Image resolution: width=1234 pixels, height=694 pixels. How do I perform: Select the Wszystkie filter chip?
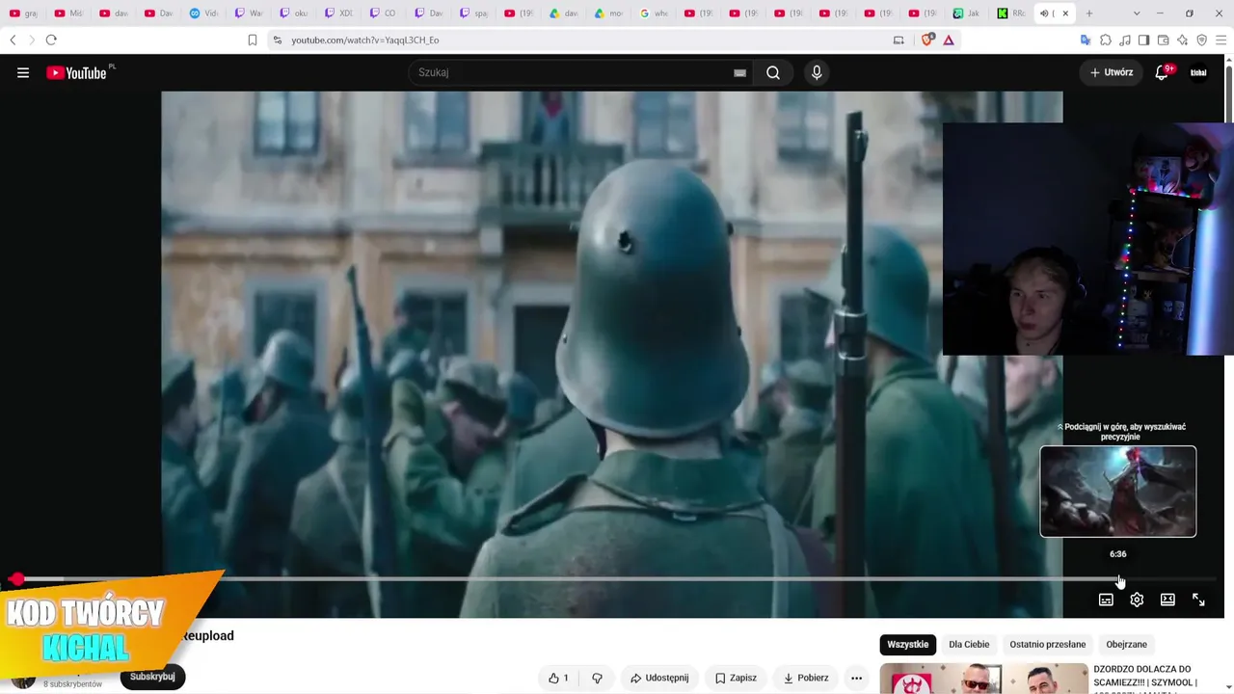(908, 644)
